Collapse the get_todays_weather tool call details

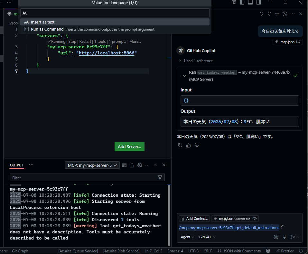click(x=184, y=76)
